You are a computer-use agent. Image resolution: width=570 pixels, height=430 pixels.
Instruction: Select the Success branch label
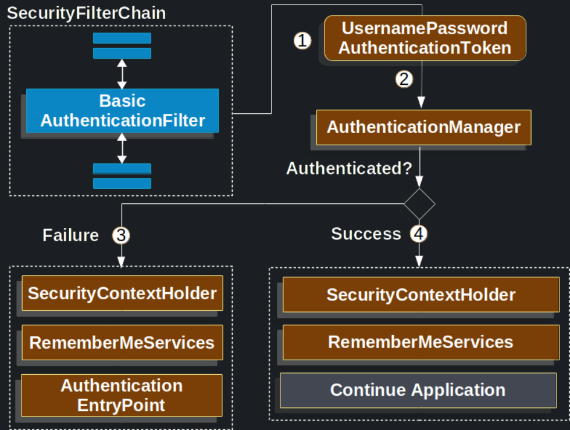366,234
